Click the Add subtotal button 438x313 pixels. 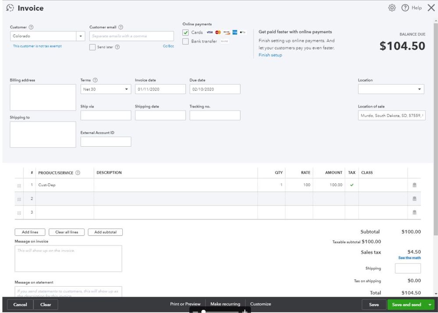pyautogui.click(x=105, y=232)
